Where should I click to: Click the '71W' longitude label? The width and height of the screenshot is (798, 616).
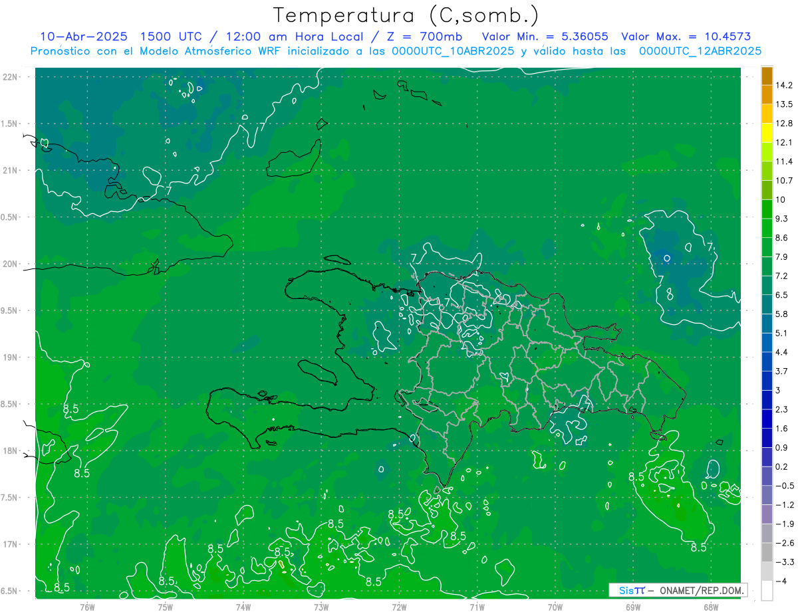tap(477, 607)
